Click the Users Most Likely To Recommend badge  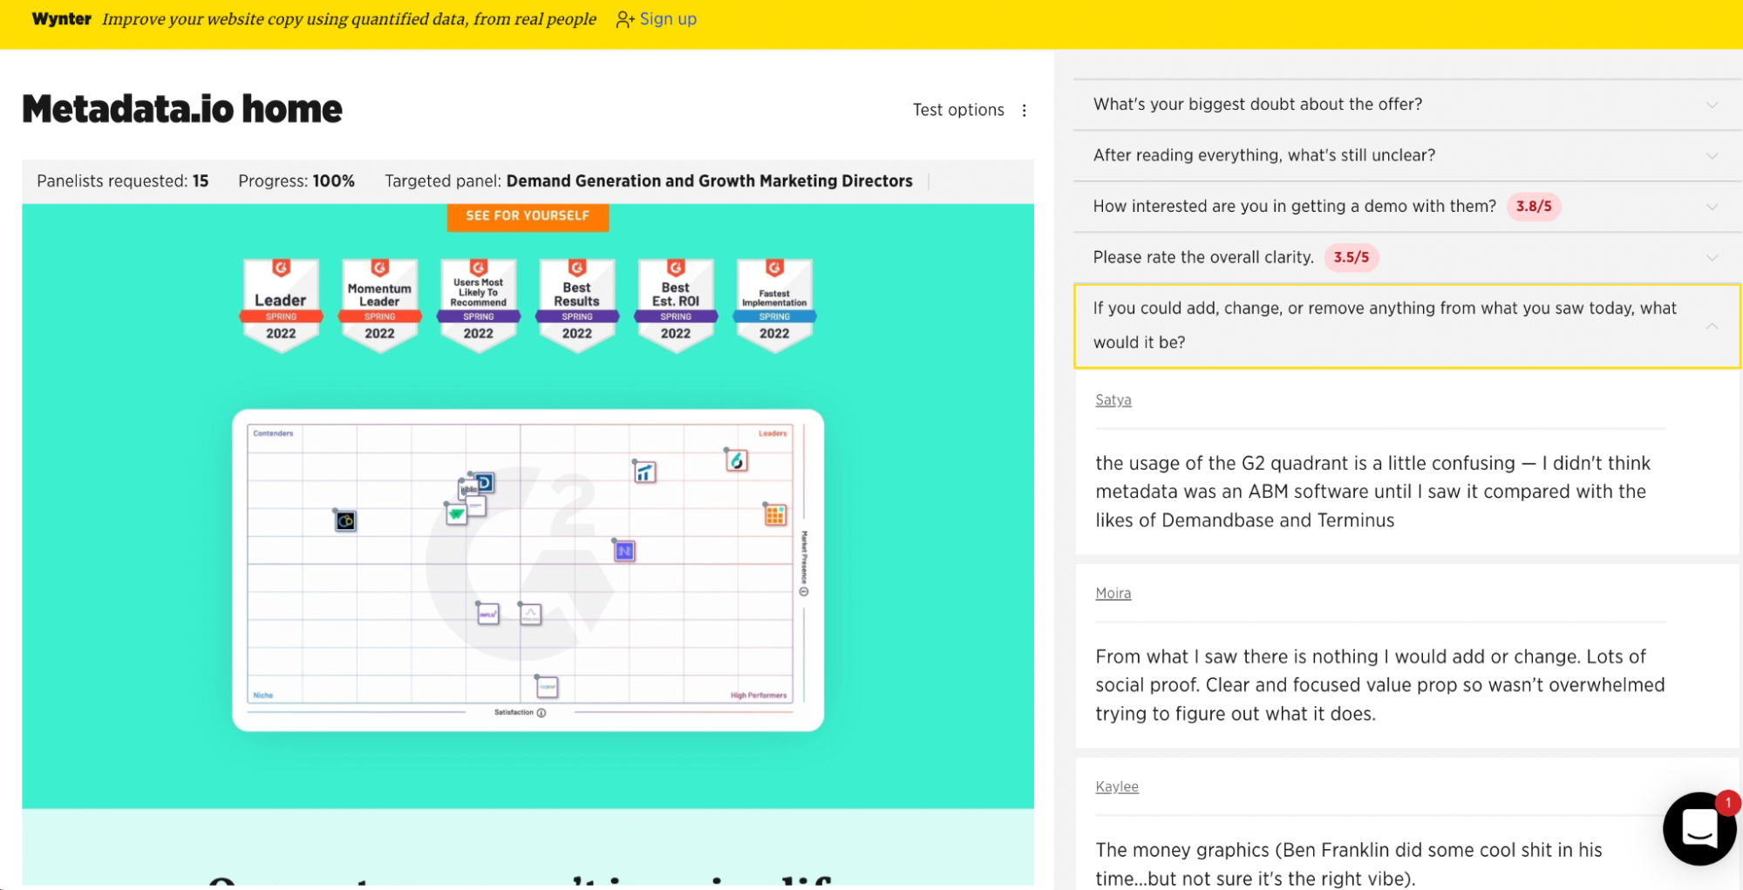coord(478,304)
